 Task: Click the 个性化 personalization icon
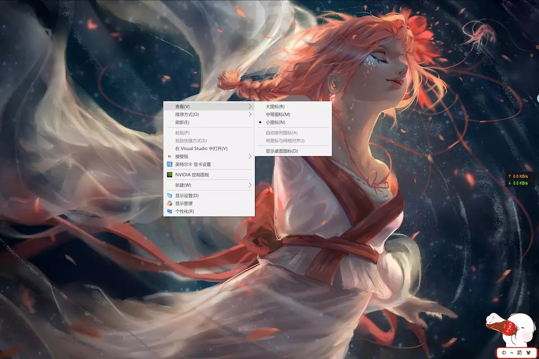[x=169, y=211]
